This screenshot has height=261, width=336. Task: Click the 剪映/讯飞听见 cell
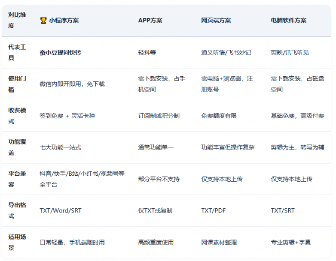(x=290, y=53)
